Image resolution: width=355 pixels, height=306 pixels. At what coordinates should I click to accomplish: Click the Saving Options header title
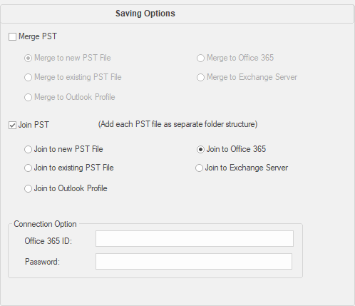(145, 14)
